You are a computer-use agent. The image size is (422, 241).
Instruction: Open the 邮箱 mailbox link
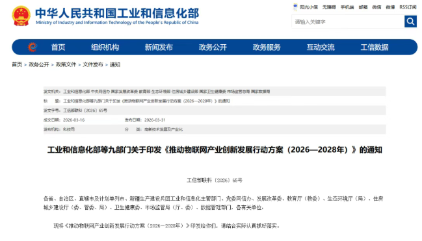click(363, 7)
